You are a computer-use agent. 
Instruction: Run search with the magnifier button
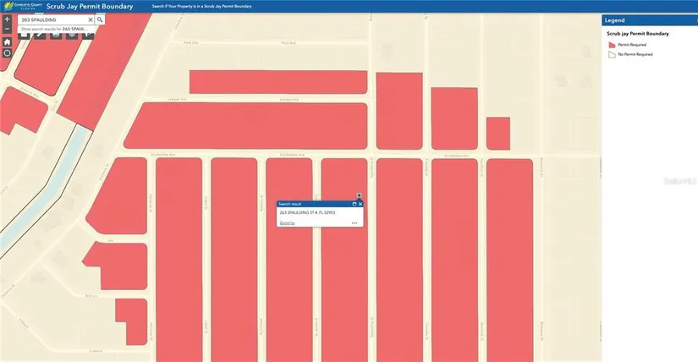pos(100,19)
